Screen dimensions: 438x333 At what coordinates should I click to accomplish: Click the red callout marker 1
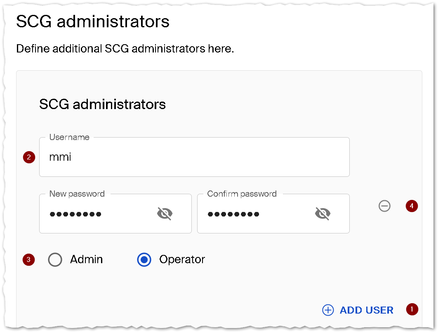pos(412,309)
